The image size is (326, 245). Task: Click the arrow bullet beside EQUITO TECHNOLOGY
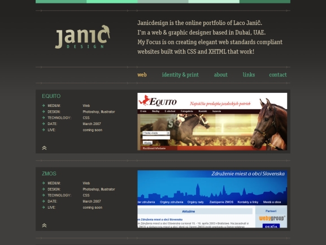[x=44, y=118]
